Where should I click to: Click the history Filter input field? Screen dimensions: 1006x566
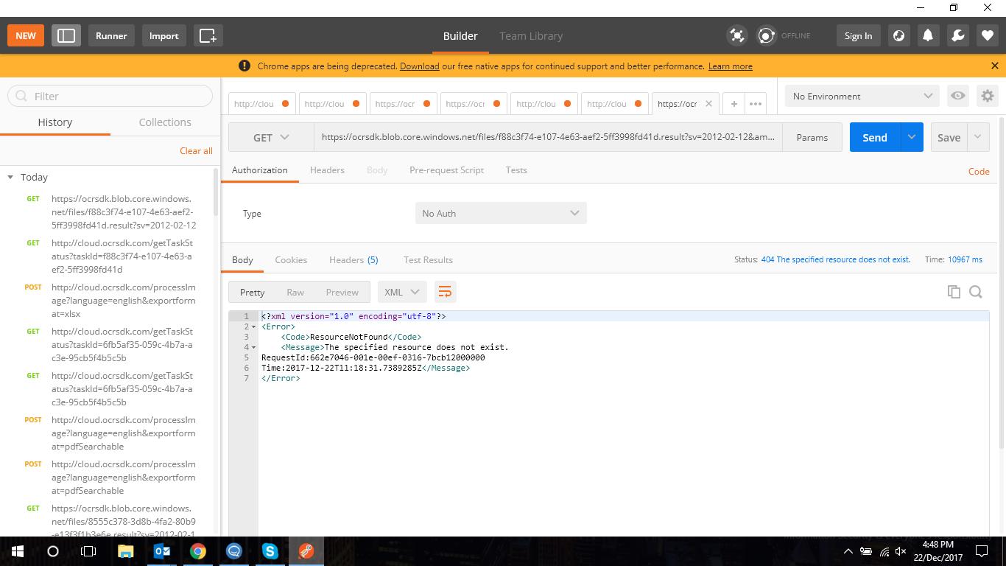point(109,96)
